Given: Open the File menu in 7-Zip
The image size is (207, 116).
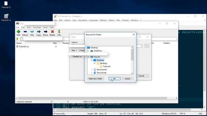Looking at the screenshot, I should coord(17,27).
